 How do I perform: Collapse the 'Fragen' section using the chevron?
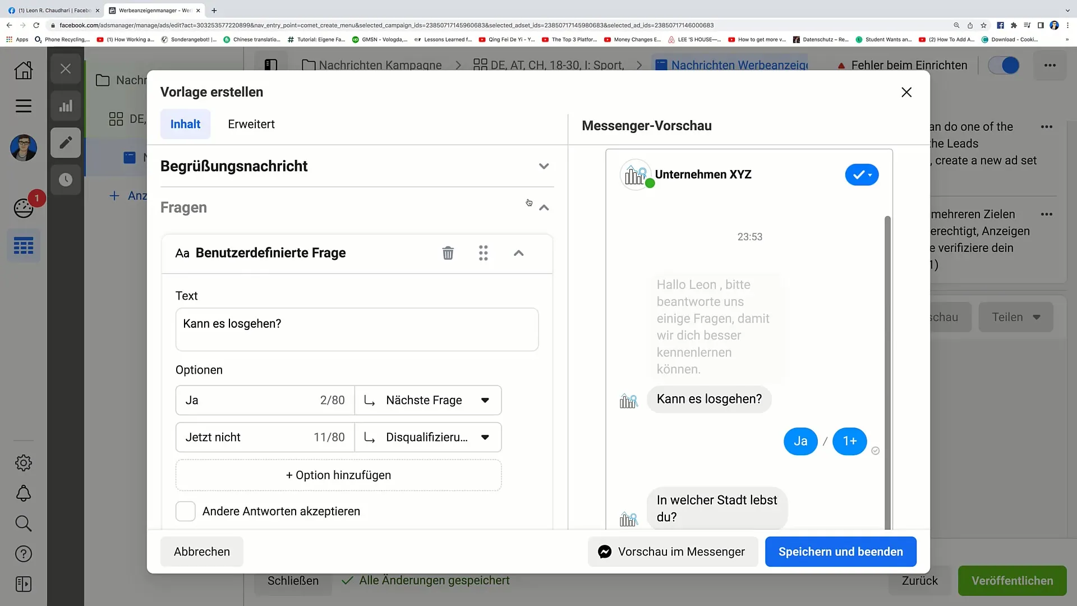[544, 207]
